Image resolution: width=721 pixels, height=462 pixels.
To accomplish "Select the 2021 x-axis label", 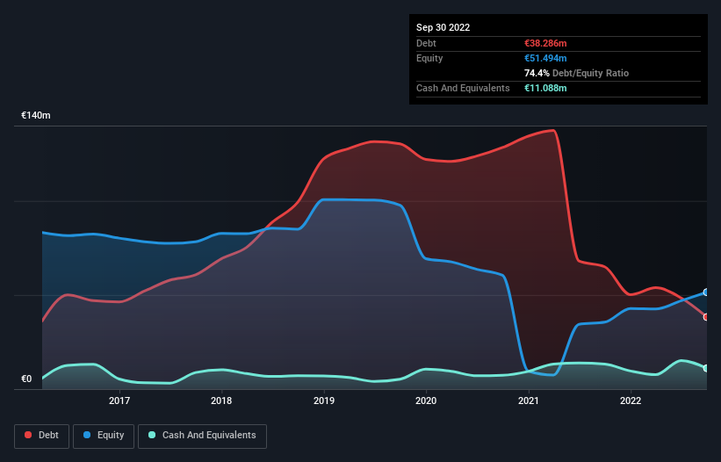I will point(529,401).
